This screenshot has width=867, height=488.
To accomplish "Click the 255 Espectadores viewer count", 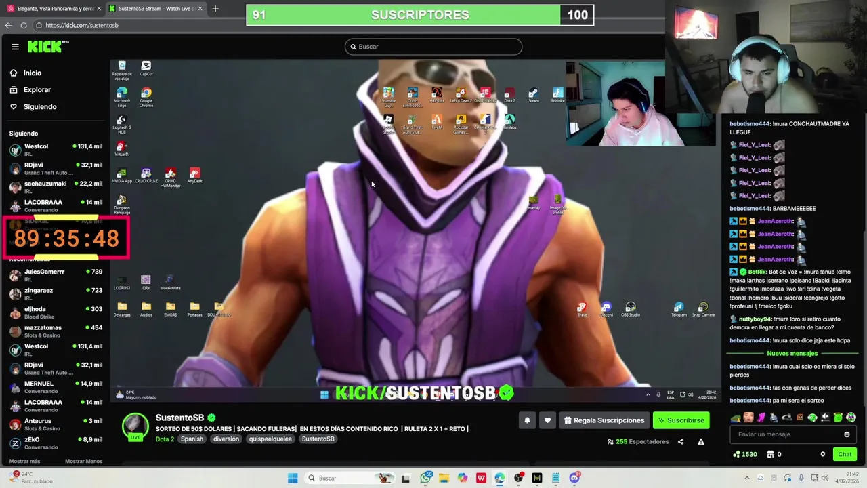I will [x=638, y=442].
